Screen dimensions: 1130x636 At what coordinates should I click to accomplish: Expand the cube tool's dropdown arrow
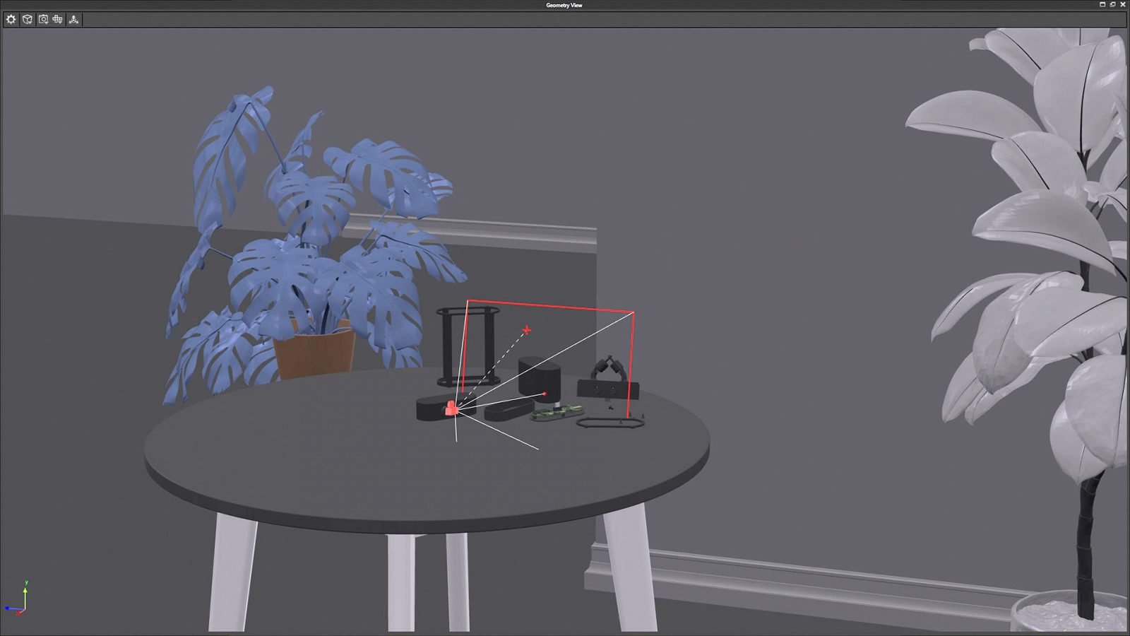[31, 22]
